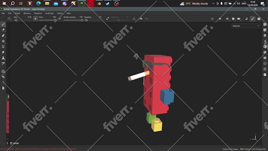Viewport: 268px width, 151px height.
Task: Launch Microsoft Edge from taskbar
Action: [39, 4]
